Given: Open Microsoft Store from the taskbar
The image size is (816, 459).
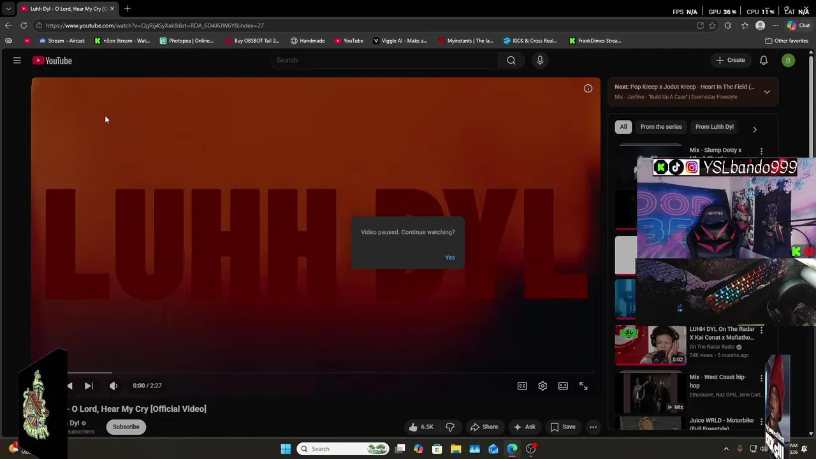Looking at the screenshot, I should point(437,449).
